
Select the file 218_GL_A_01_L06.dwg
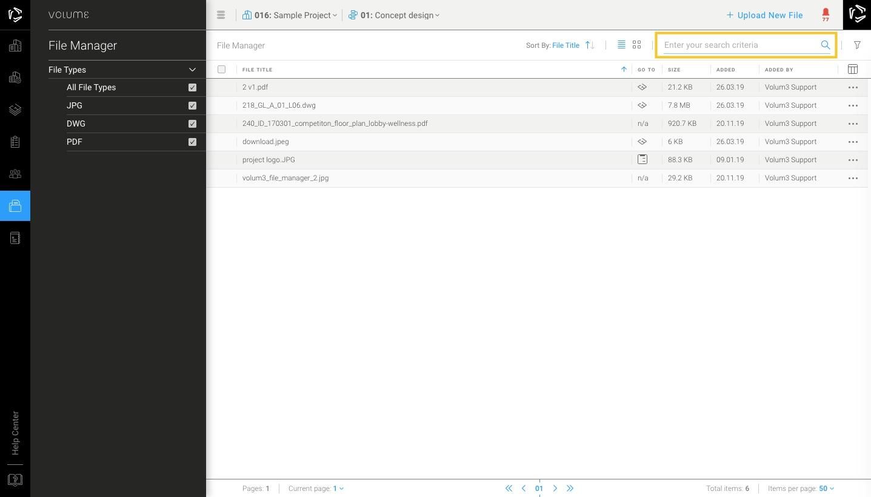[279, 105]
